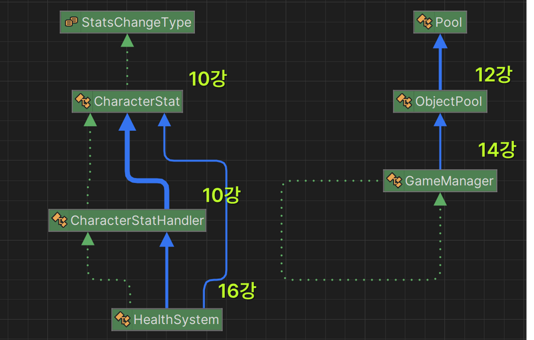
Task: Select the script icon next to CharacterStat
Action: click(82, 101)
